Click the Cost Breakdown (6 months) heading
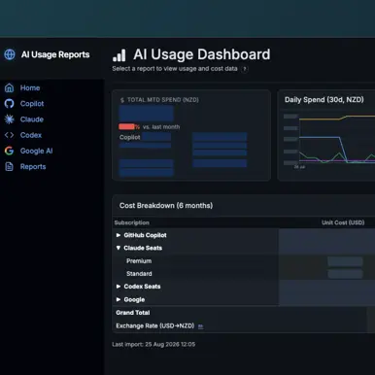The height and width of the screenshot is (375, 375). (166, 206)
